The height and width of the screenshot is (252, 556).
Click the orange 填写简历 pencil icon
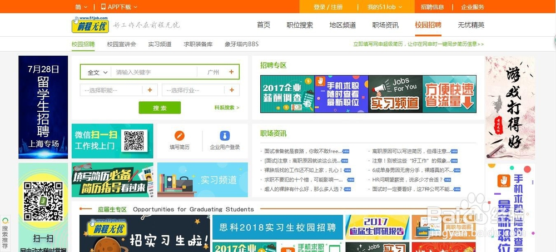(180, 136)
